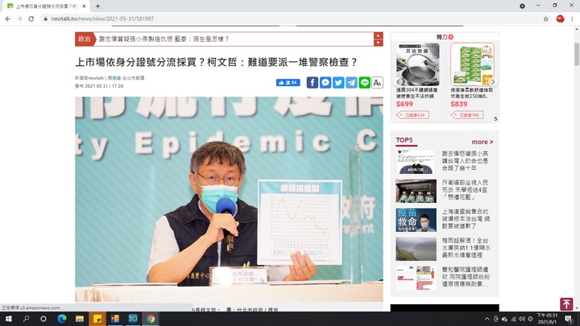580x326 pixels.
Task: Share article via Messenger icon
Action: (325, 82)
